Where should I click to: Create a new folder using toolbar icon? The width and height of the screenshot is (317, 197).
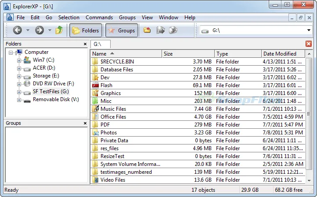tap(147, 30)
